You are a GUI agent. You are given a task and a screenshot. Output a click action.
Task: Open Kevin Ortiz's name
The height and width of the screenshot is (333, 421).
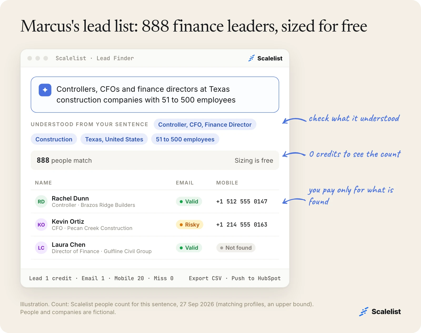coord(68,222)
